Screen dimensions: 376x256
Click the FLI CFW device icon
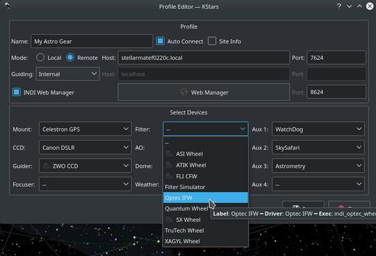click(169, 176)
